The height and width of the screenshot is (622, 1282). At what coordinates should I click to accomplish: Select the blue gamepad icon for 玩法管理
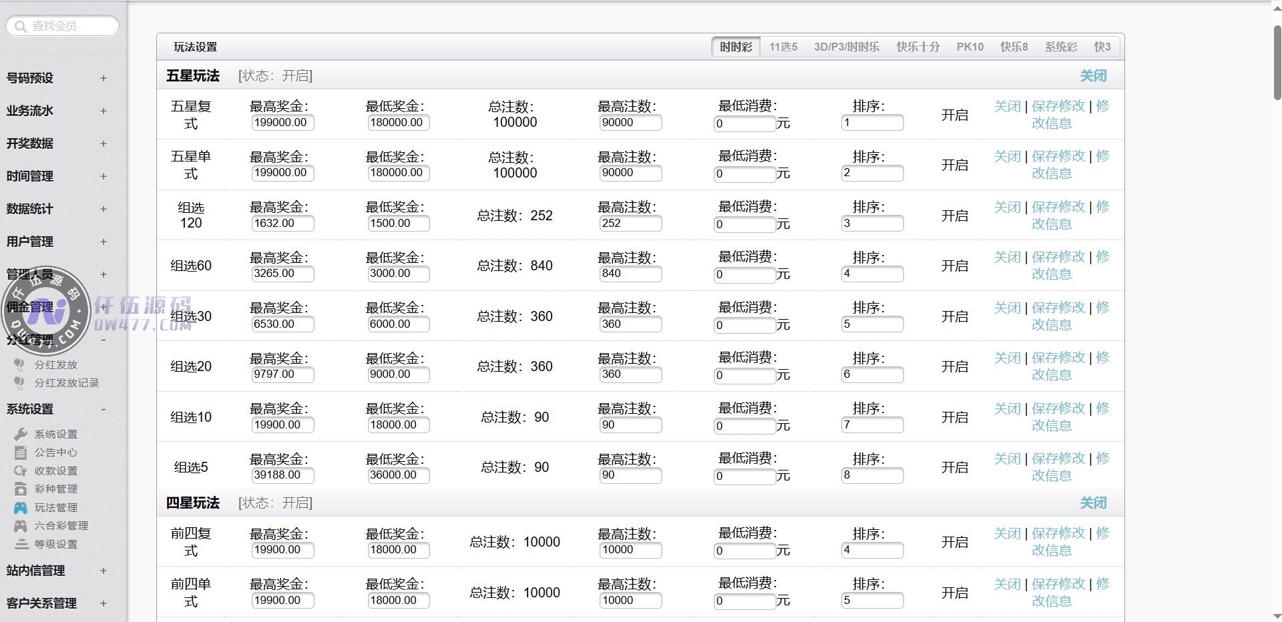[x=21, y=508]
